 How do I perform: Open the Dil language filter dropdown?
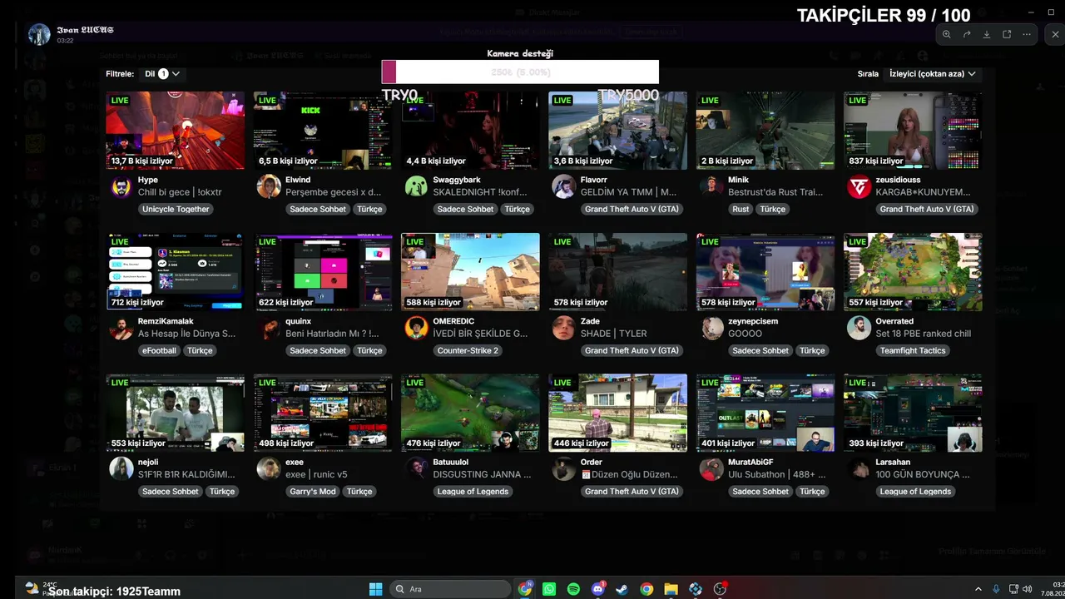coord(162,74)
